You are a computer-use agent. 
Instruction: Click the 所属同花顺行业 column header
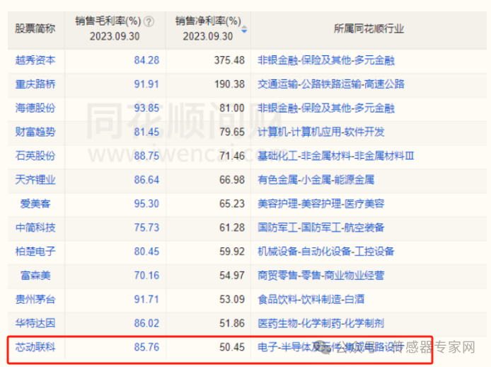pos(369,28)
